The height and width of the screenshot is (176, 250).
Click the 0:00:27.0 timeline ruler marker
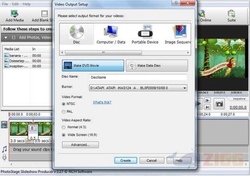[228, 114]
